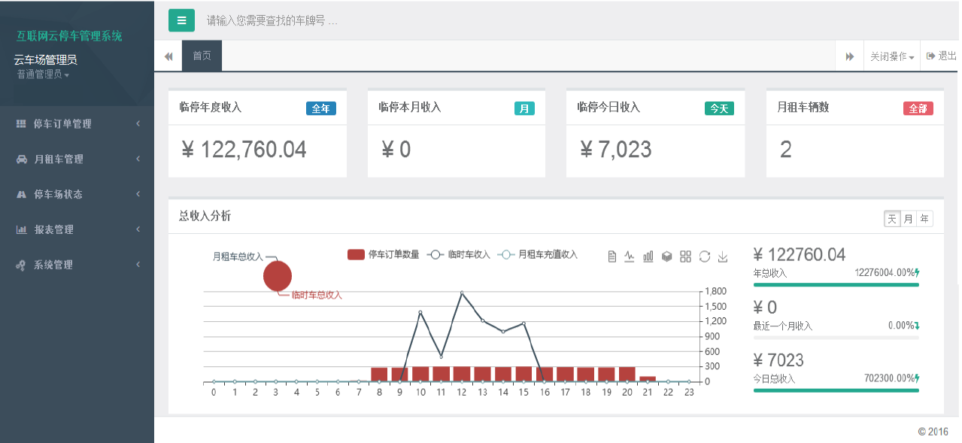
Task: Switch chart to line type icon
Action: 630,256
